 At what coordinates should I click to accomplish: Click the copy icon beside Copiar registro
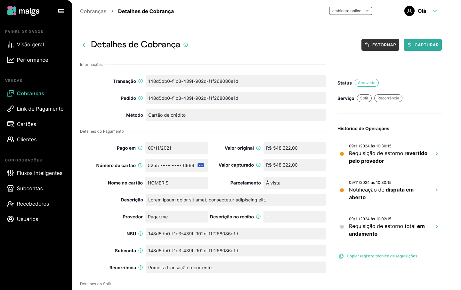pos(341,256)
